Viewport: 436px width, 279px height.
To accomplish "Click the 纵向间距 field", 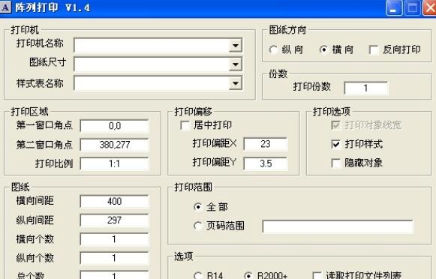I will [x=114, y=220].
